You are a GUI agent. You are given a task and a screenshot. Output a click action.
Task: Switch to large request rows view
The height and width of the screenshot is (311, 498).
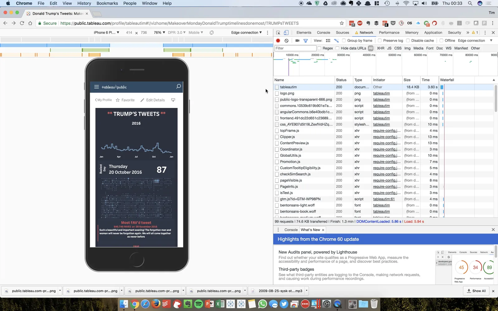click(x=328, y=40)
